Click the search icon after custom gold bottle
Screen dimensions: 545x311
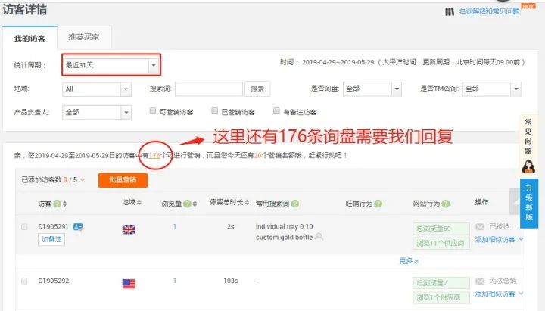point(319,237)
